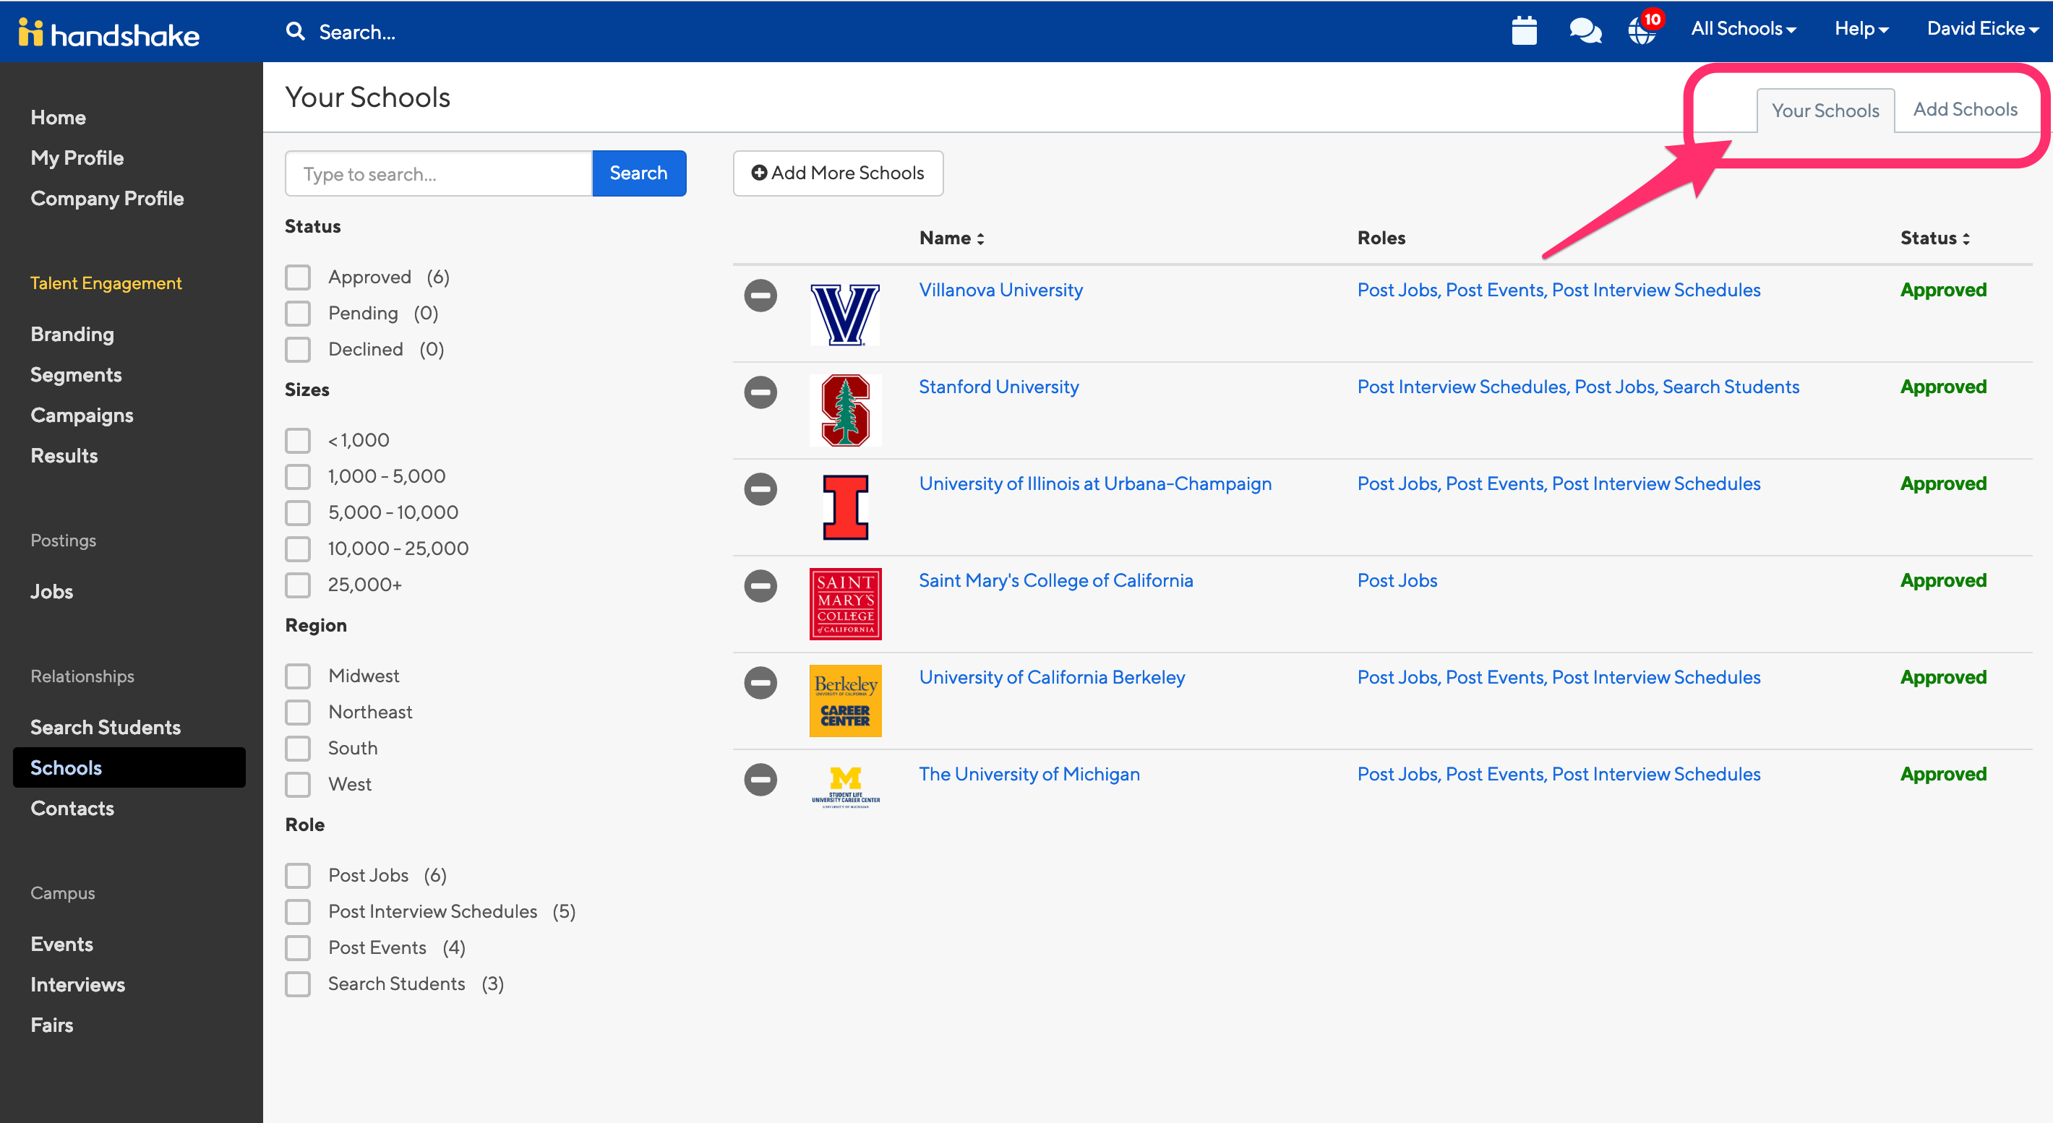Open Fairs in sidebar
Screen dimensions: 2053x1123
tap(52, 1025)
